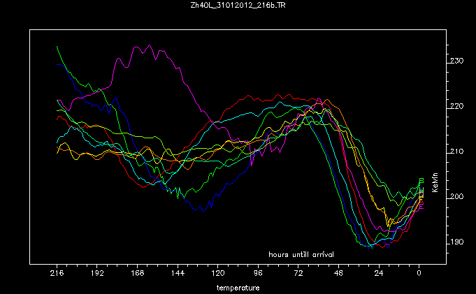Click the 192 x-axis tick label
The image size is (476, 294).
(x=97, y=274)
